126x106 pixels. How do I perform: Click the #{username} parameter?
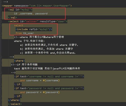(51, 81)
